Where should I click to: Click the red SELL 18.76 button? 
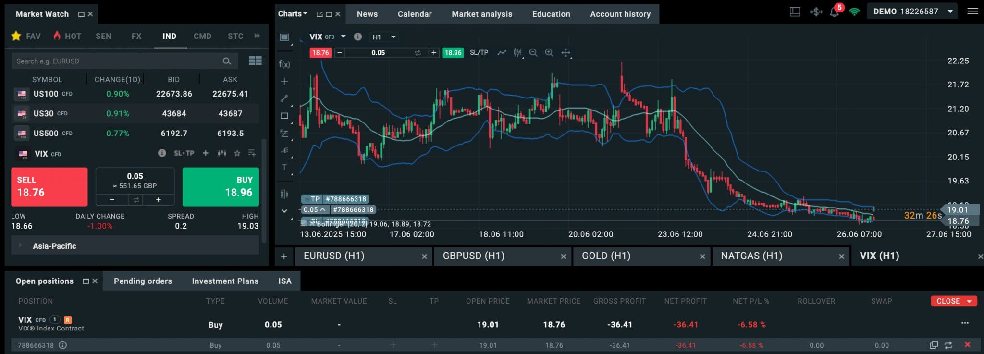49,186
